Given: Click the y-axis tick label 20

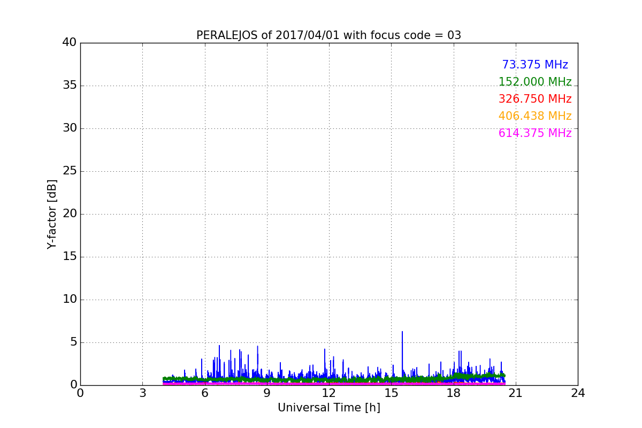Looking at the screenshot, I should [x=70, y=214].
